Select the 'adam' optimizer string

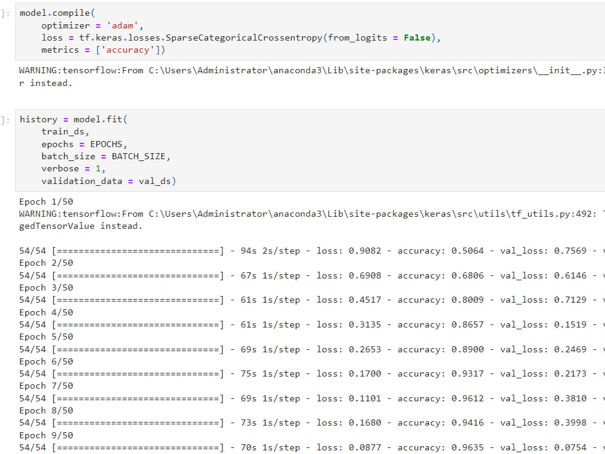point(122,25)
